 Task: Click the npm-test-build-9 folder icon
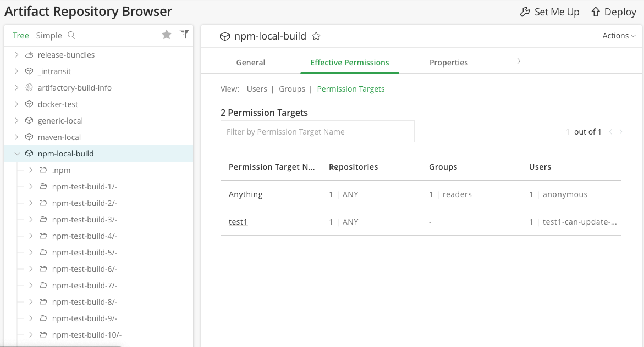43,318
